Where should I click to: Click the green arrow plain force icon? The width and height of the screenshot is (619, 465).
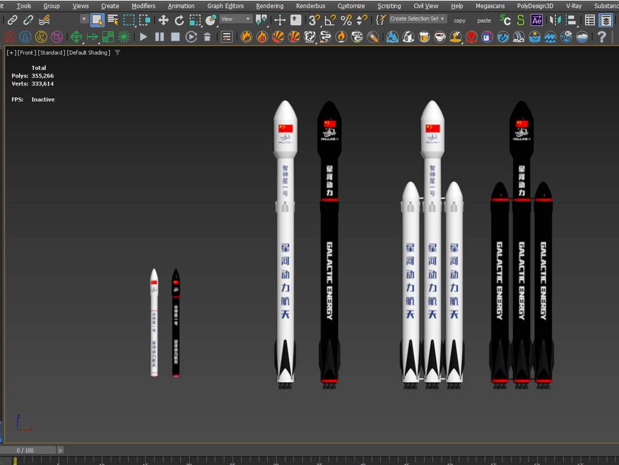coord(92,37)
